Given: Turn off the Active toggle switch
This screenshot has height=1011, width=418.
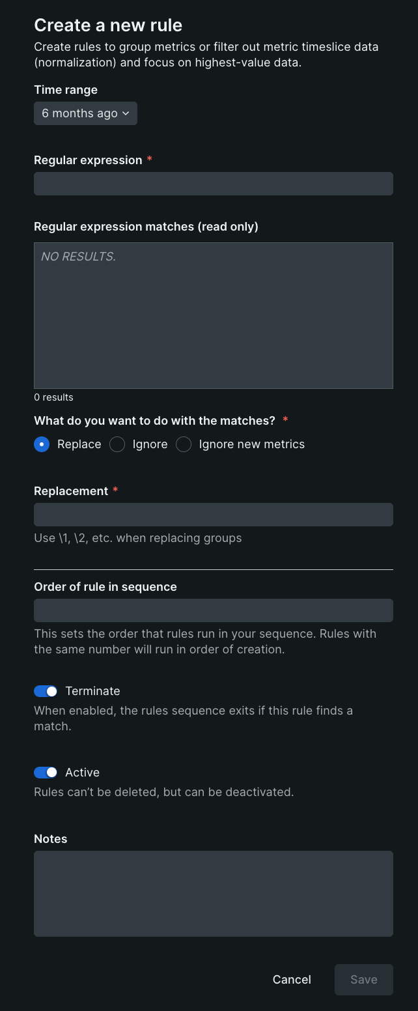Looking at the screenshot, I should tap(46, 773).
